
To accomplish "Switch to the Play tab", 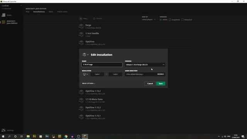I will coord(27,12).
